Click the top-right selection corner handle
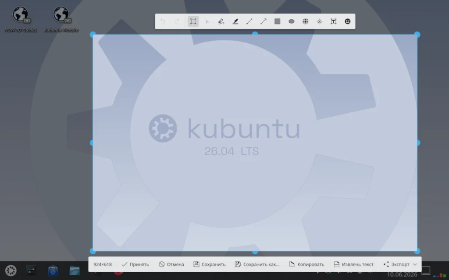449x280 pixels. (417, 35)
